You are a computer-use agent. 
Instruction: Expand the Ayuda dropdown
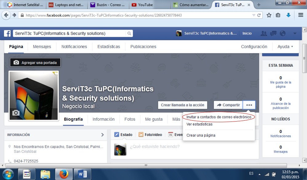285,47
